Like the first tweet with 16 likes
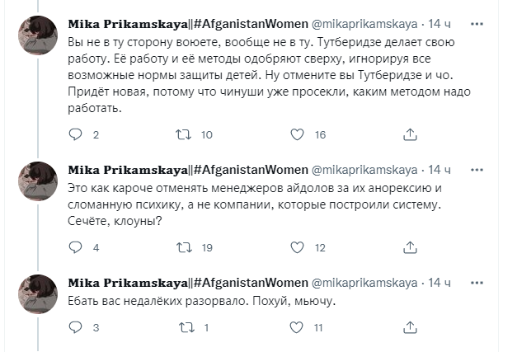This screenshot has width=517, height=352. point(298,134)
